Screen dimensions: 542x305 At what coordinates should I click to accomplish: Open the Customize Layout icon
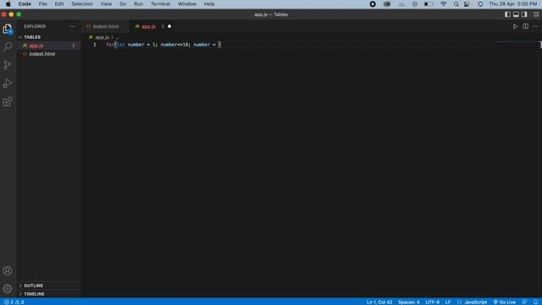tap(536, 14)
